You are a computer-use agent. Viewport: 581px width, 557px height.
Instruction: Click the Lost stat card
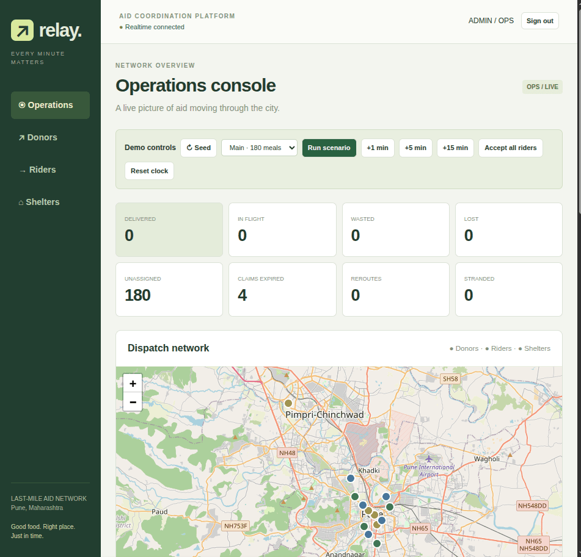[x=509, y=229]
